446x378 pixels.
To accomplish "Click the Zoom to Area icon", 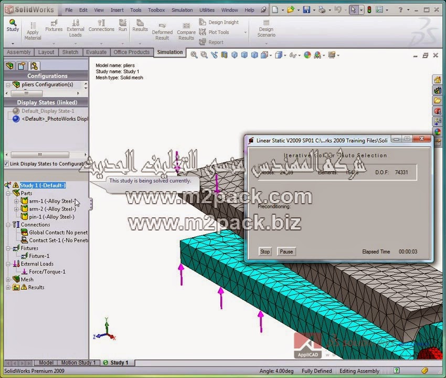I will coord(204,55).
